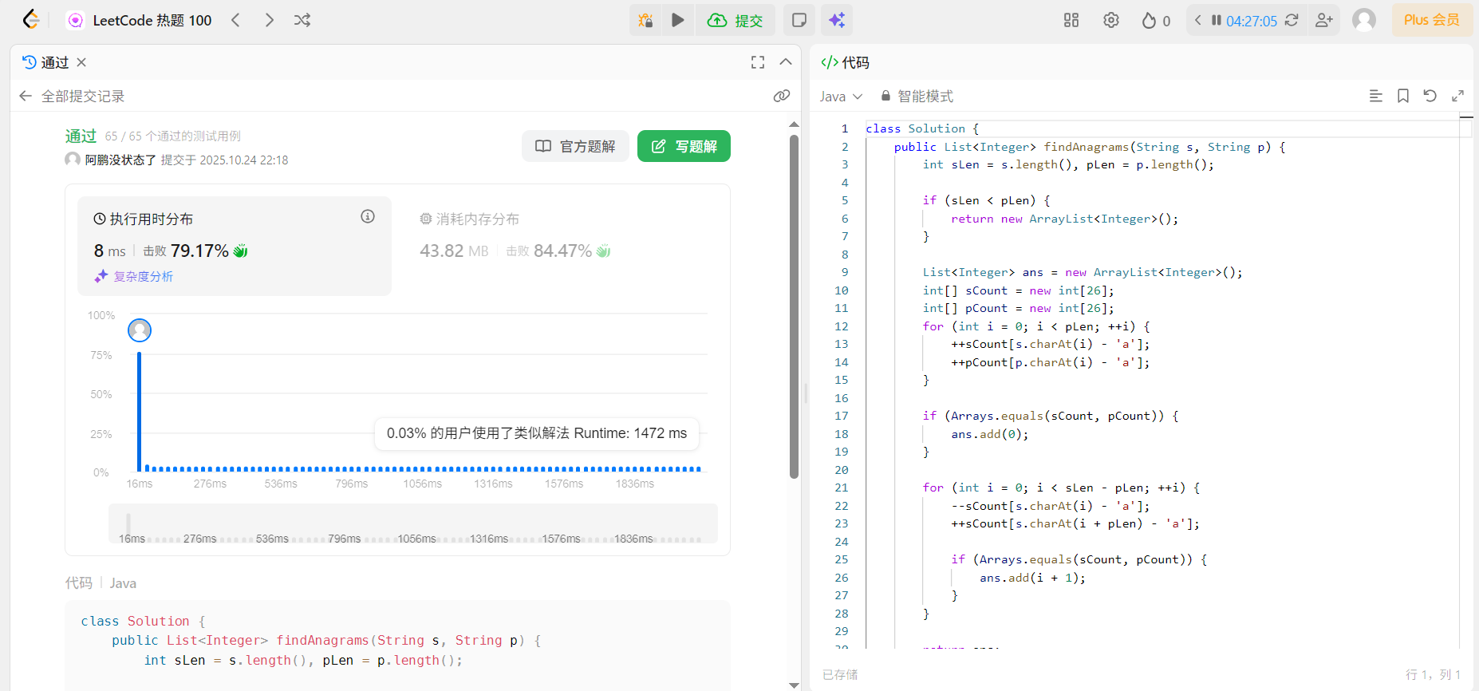Collapse the timer with left chevron

pos(1197,20)
